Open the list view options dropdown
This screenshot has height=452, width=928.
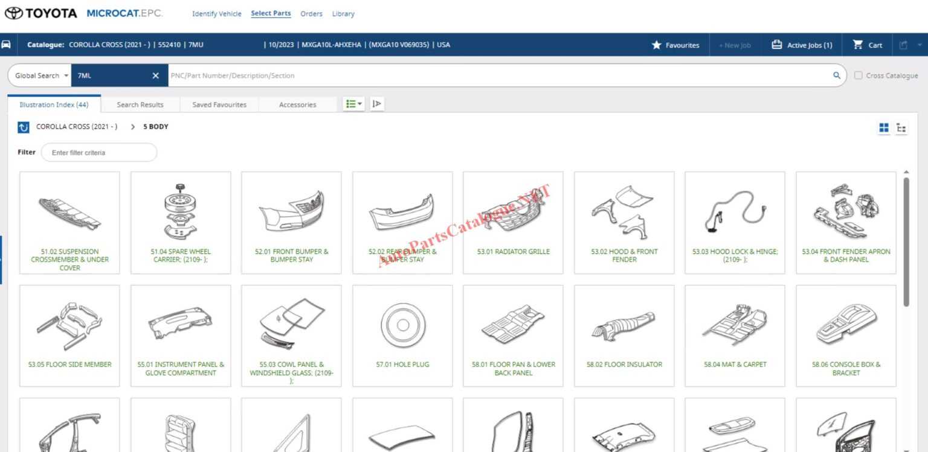pos(353,103)
